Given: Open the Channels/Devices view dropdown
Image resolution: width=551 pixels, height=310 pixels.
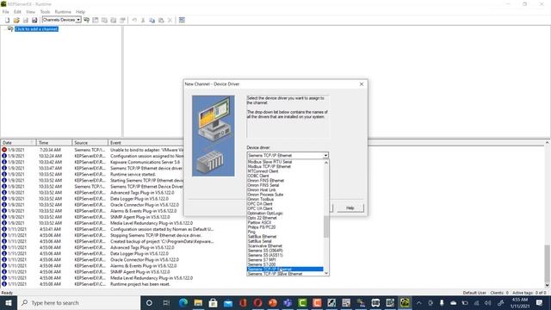Looking at the screenshot, I should click(x=78, y=20).
